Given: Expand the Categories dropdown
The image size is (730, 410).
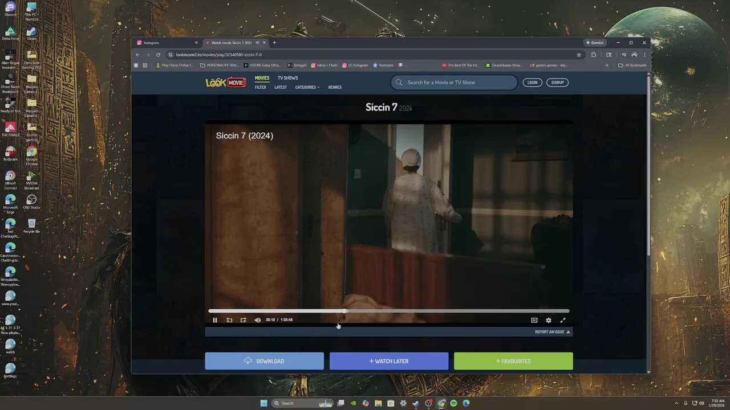Looking at the screenshot, I should click(x=307, y=87).
